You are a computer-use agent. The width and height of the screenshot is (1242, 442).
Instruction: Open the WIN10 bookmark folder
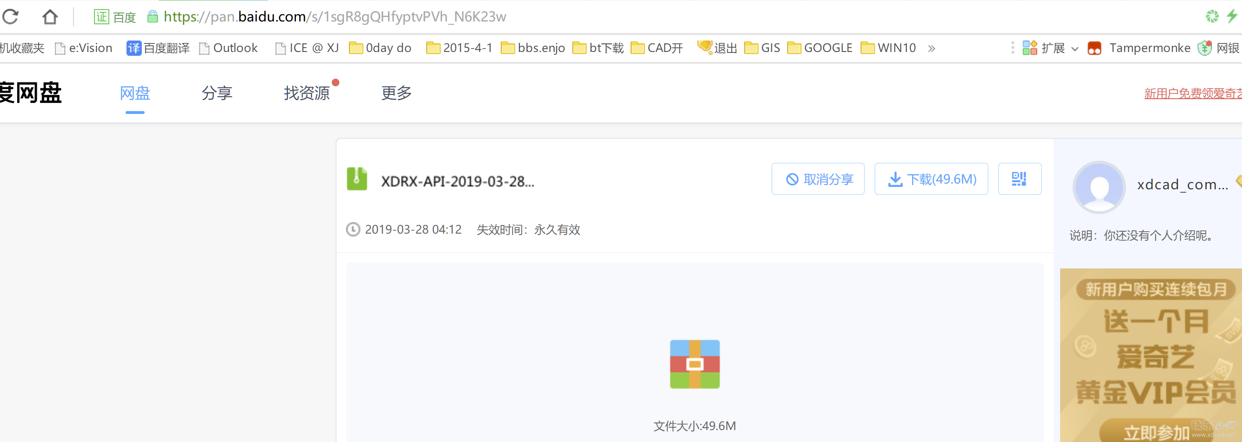(x=889, y=48)
